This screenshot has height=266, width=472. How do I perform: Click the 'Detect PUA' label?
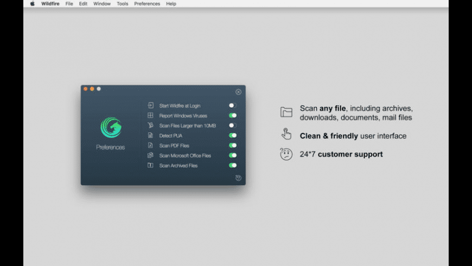pos(171,136)
